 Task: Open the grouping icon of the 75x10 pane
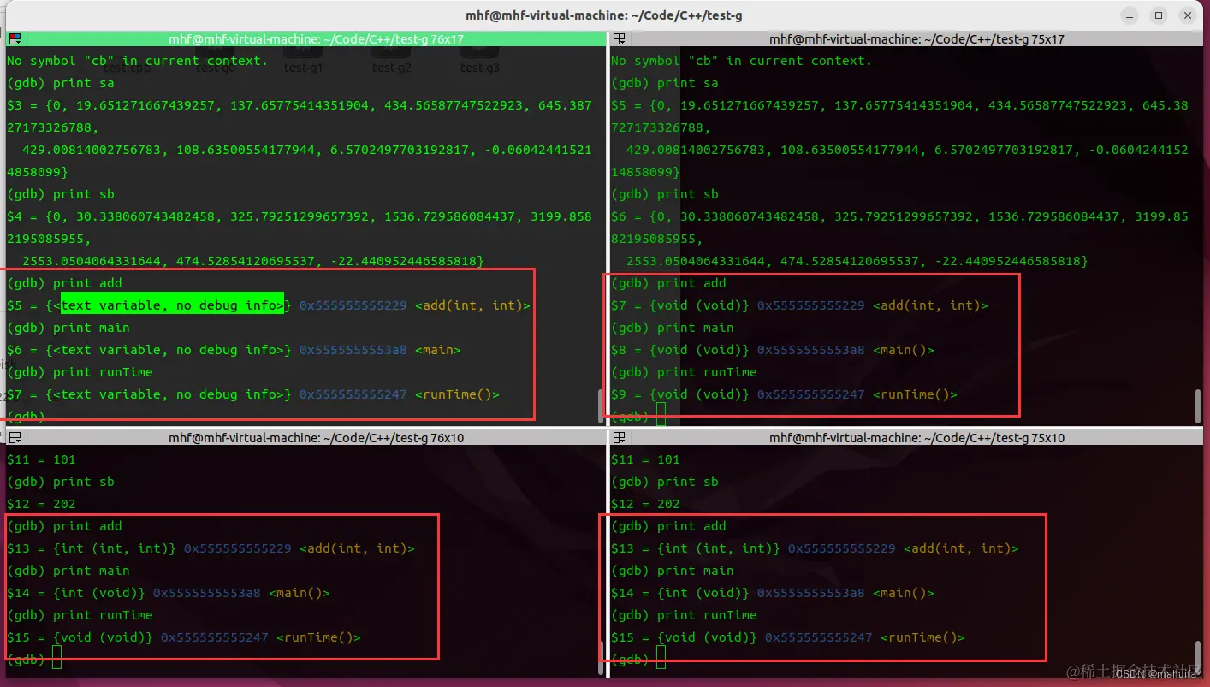tap(620, 438)
